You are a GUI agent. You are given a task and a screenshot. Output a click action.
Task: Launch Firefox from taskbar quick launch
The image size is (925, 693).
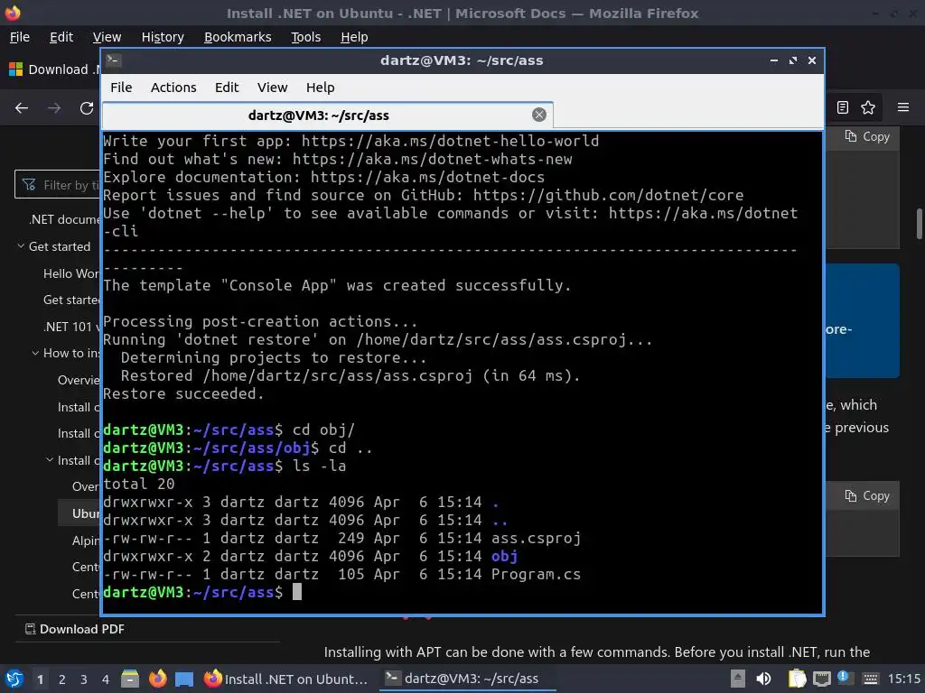(x=157, y=679)
